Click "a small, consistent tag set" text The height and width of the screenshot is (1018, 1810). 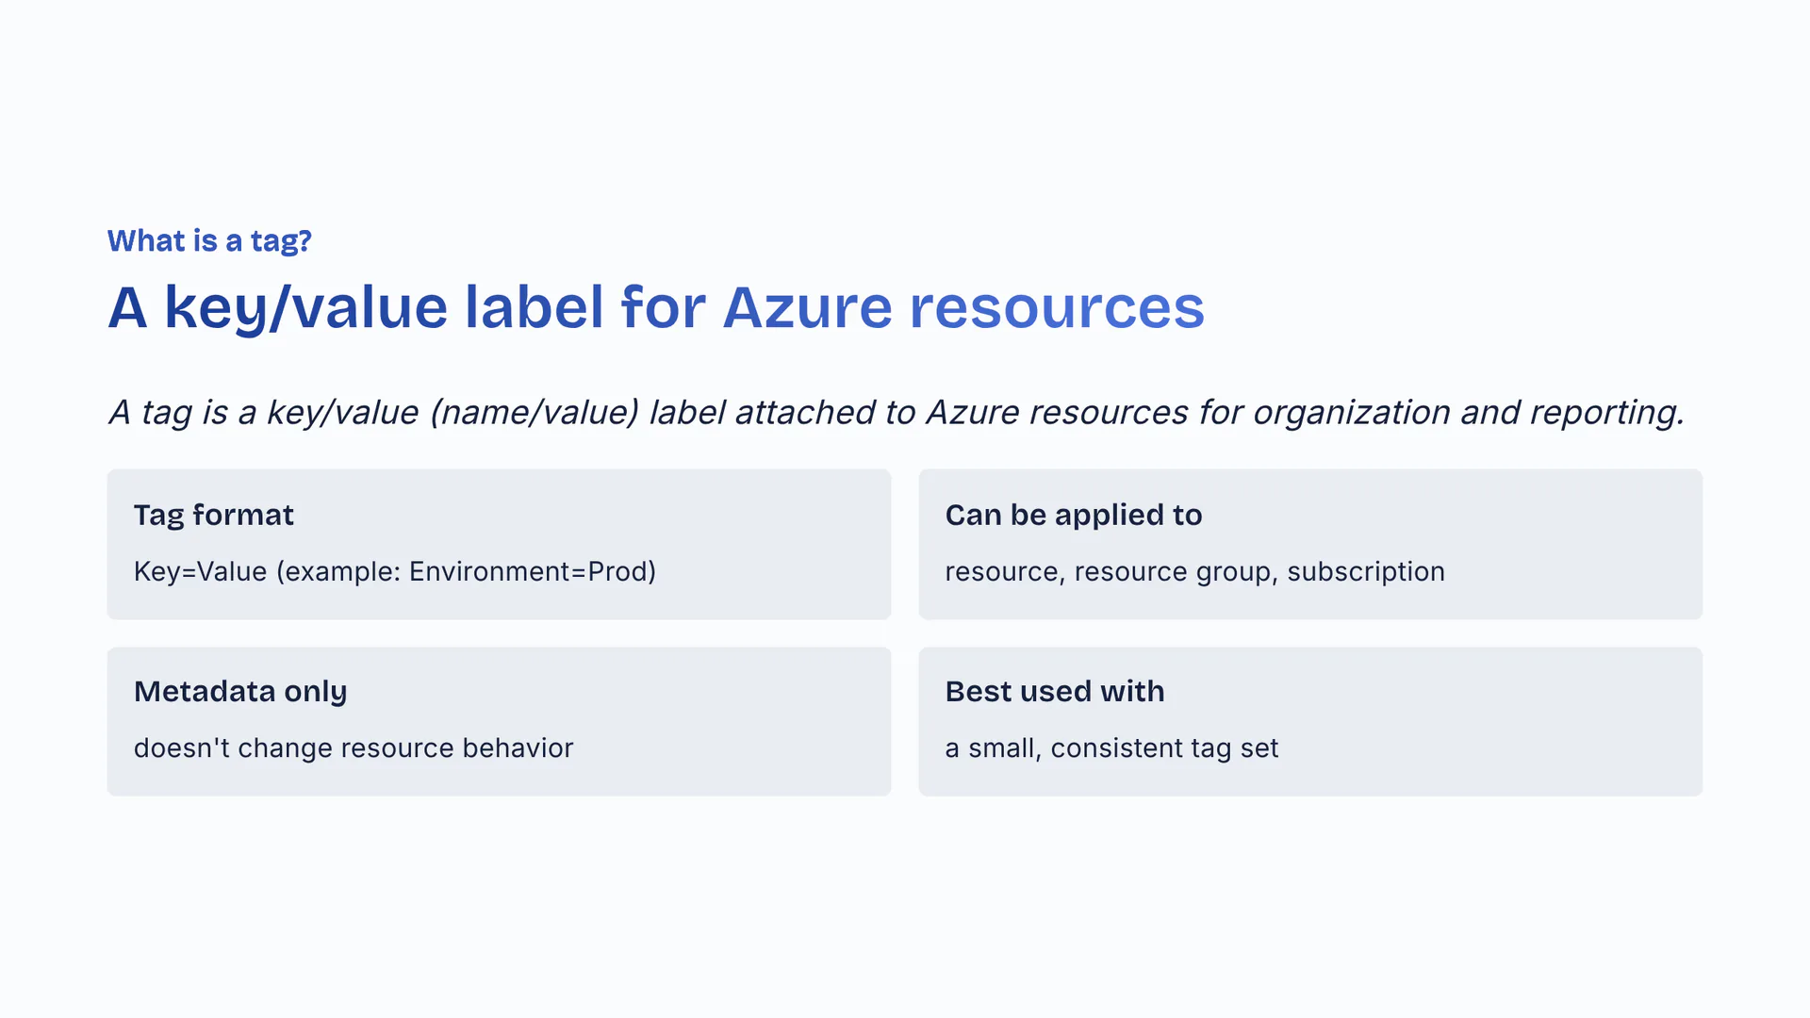tap(1111, 748)
